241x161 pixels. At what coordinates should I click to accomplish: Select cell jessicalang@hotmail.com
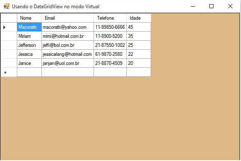[68, 54]
